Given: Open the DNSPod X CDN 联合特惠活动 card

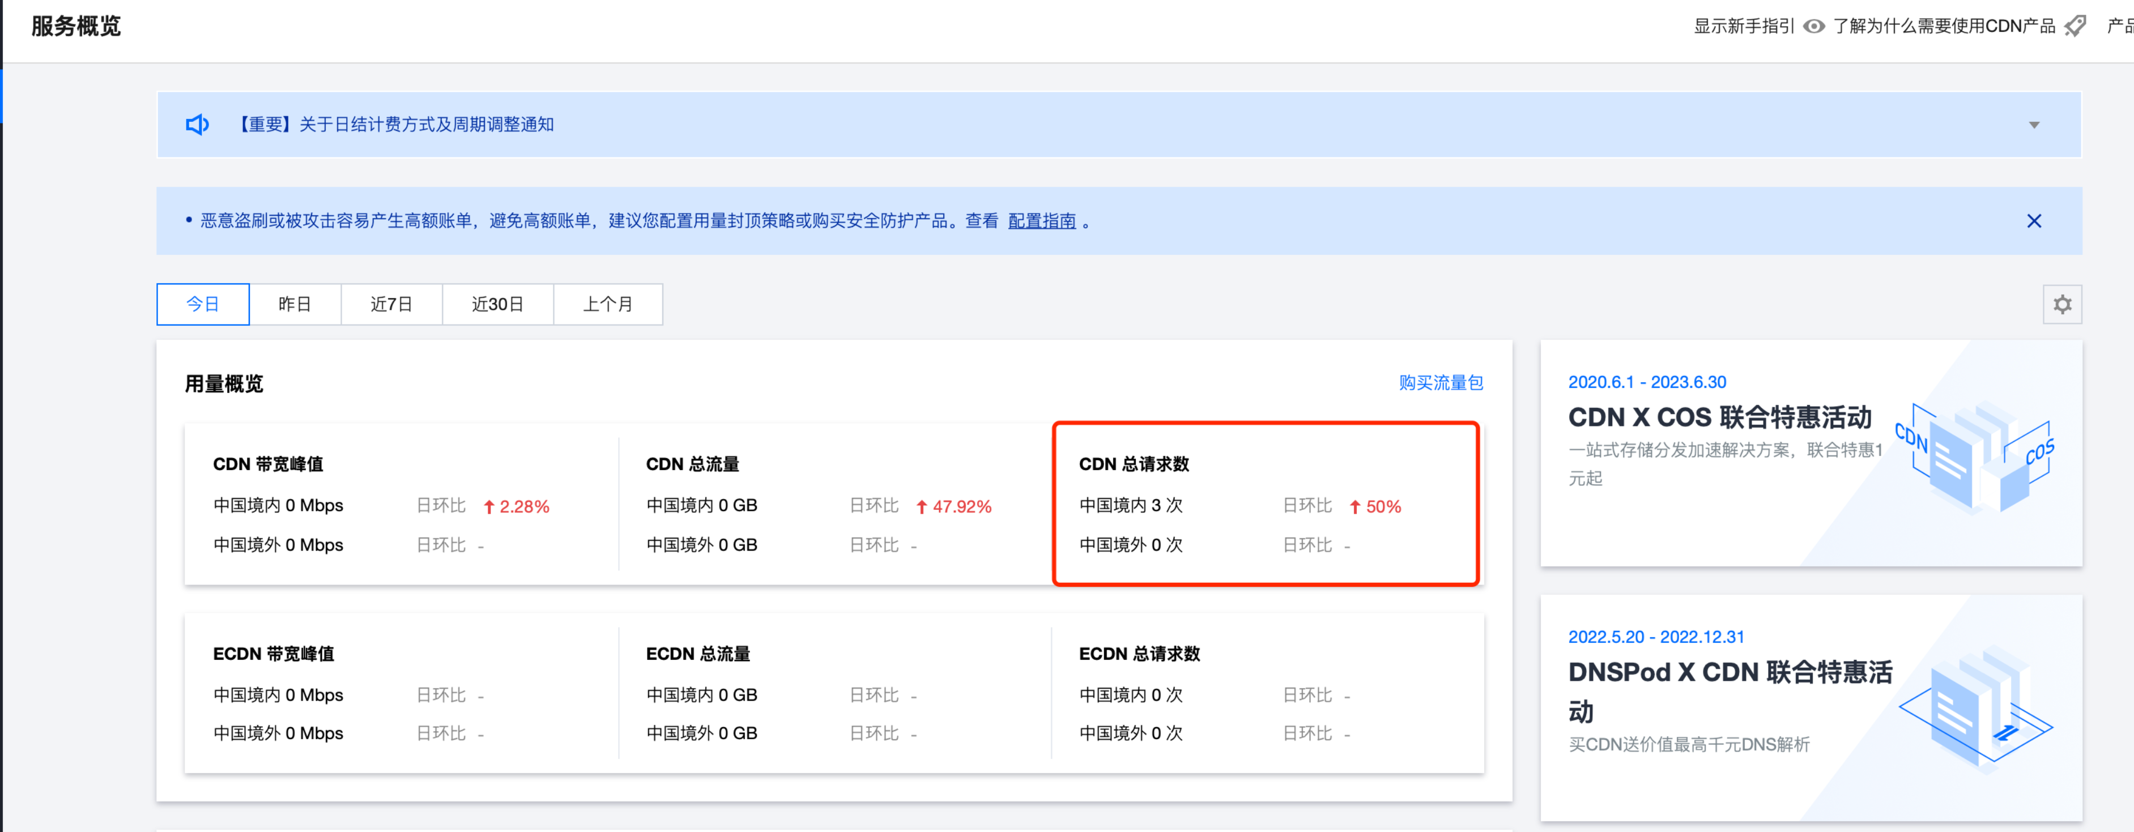Looking at the screenshot, I should (1811, 709).
